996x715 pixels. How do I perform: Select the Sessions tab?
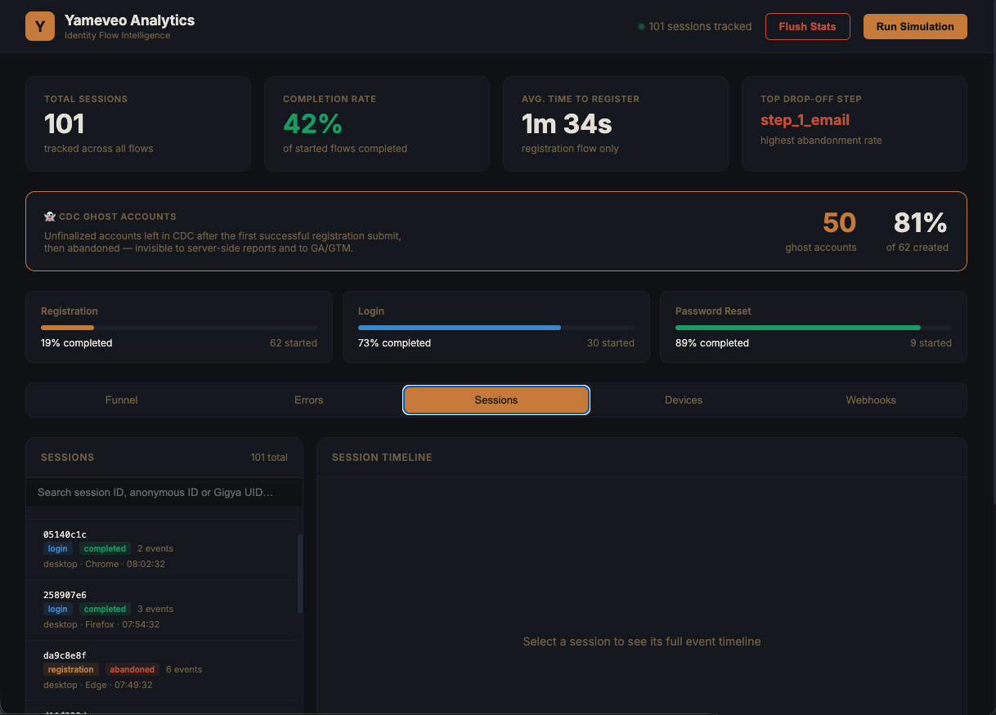[496, 400]
